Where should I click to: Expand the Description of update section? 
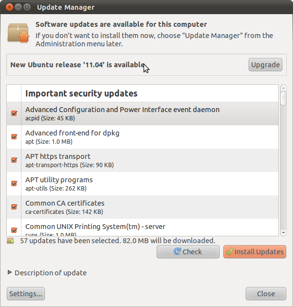point(10,273)
